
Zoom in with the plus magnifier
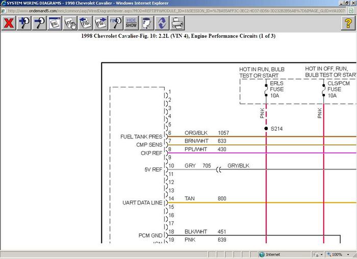pos(24,23)
